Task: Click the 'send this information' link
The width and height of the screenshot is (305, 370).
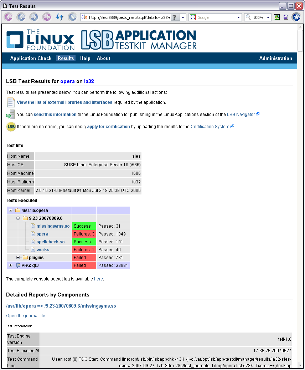Action: point(55,115)
